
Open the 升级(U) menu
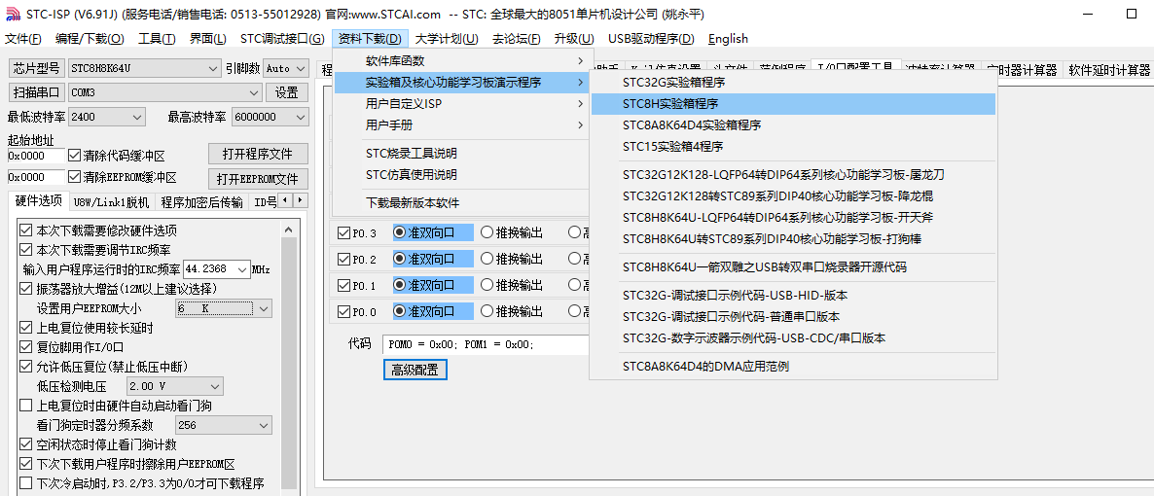tap(574, 39)
